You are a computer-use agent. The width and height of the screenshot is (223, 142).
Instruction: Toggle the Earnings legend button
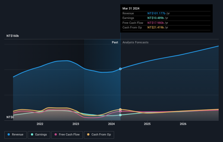(x=39, y=135)
